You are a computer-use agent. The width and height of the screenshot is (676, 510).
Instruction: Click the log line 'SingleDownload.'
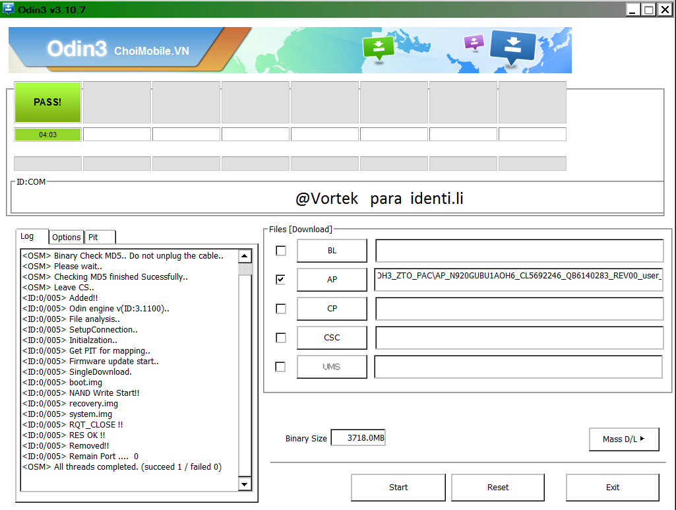(77, 371)
